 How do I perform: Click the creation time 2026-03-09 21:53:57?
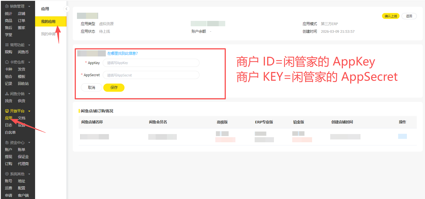click(338, 32)
